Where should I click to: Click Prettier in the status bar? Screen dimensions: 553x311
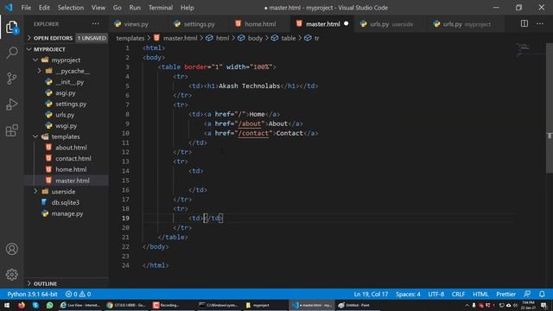click(505, 294)
